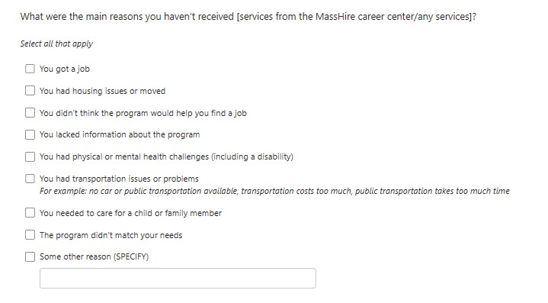Click the italic transportation example text
Screen dimensions: 548x303
coord(274,191)
